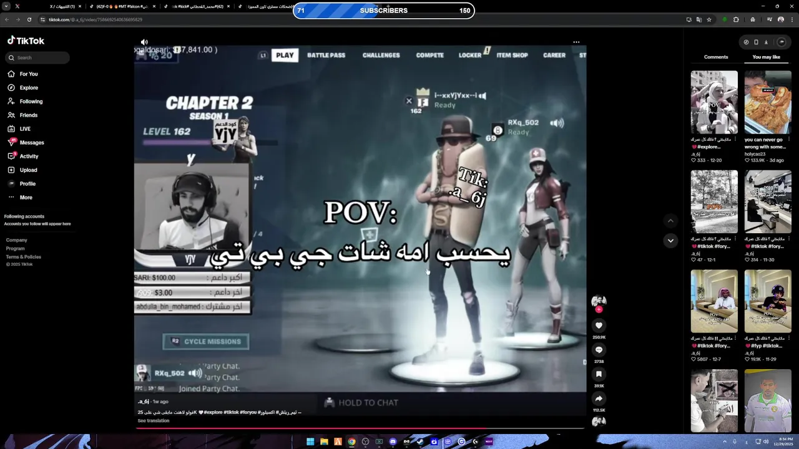Click the Terms & Policies link
The image size is (799, 449).
click(24, 256)
